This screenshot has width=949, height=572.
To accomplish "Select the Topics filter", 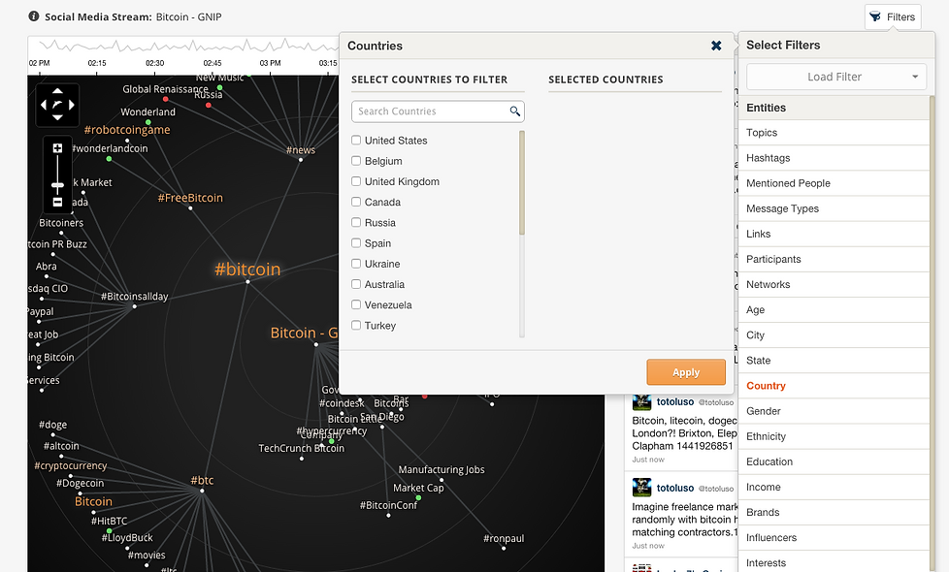I will 834,133.
